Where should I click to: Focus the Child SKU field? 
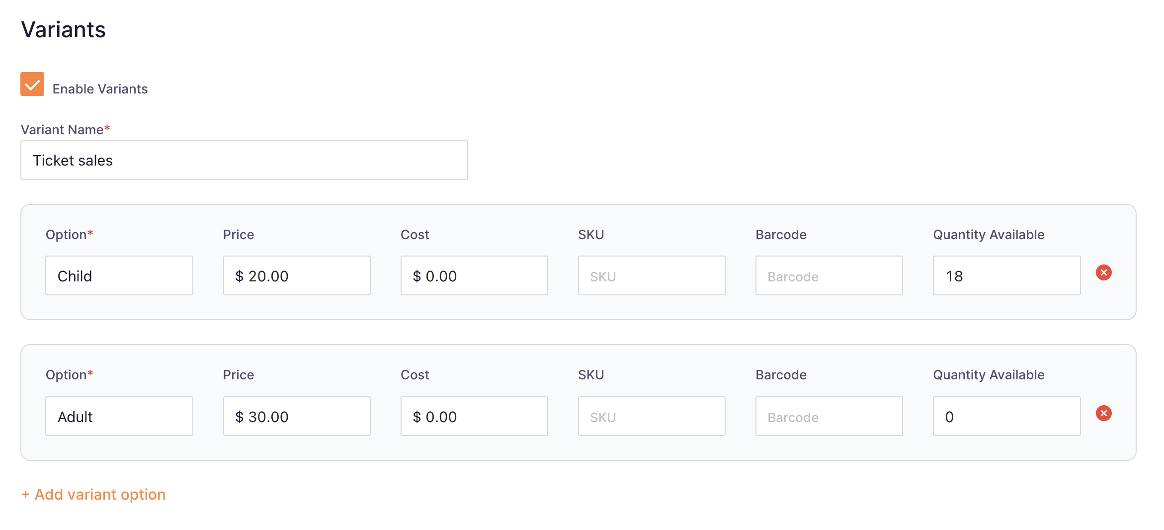(x=652, y=275)
